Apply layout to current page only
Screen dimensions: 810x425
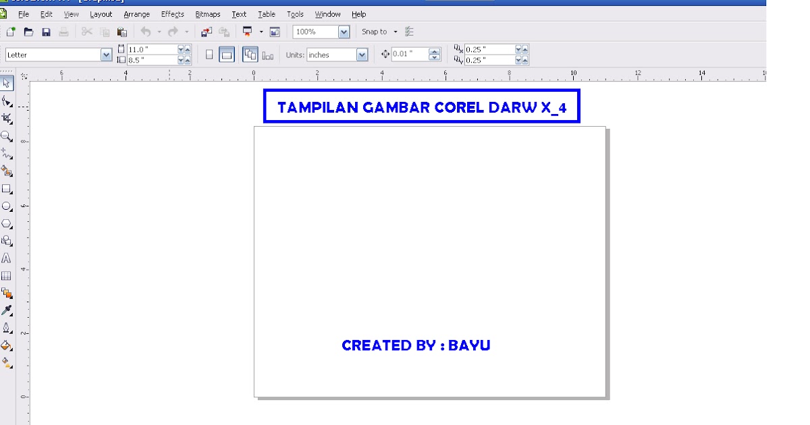click(268, 55)
